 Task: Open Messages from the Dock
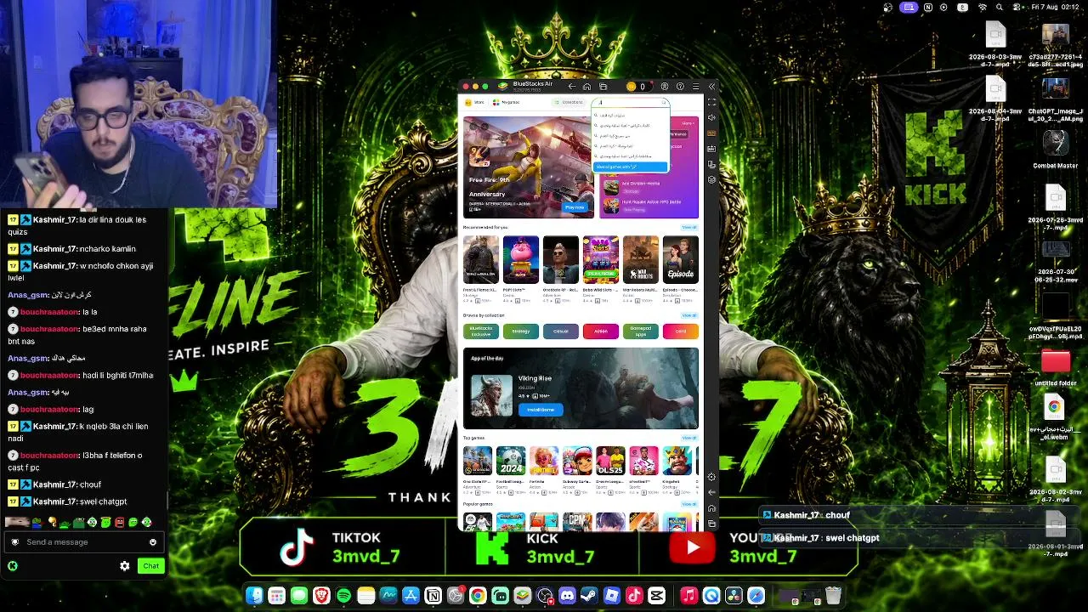(299, 596)
